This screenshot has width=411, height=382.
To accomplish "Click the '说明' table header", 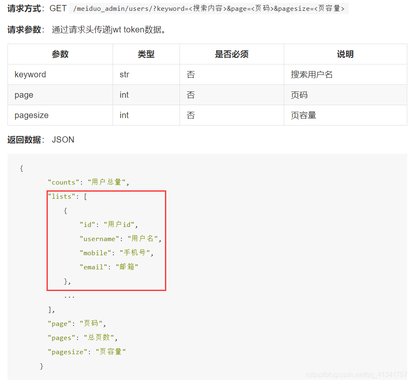I will tap(345, 54).
